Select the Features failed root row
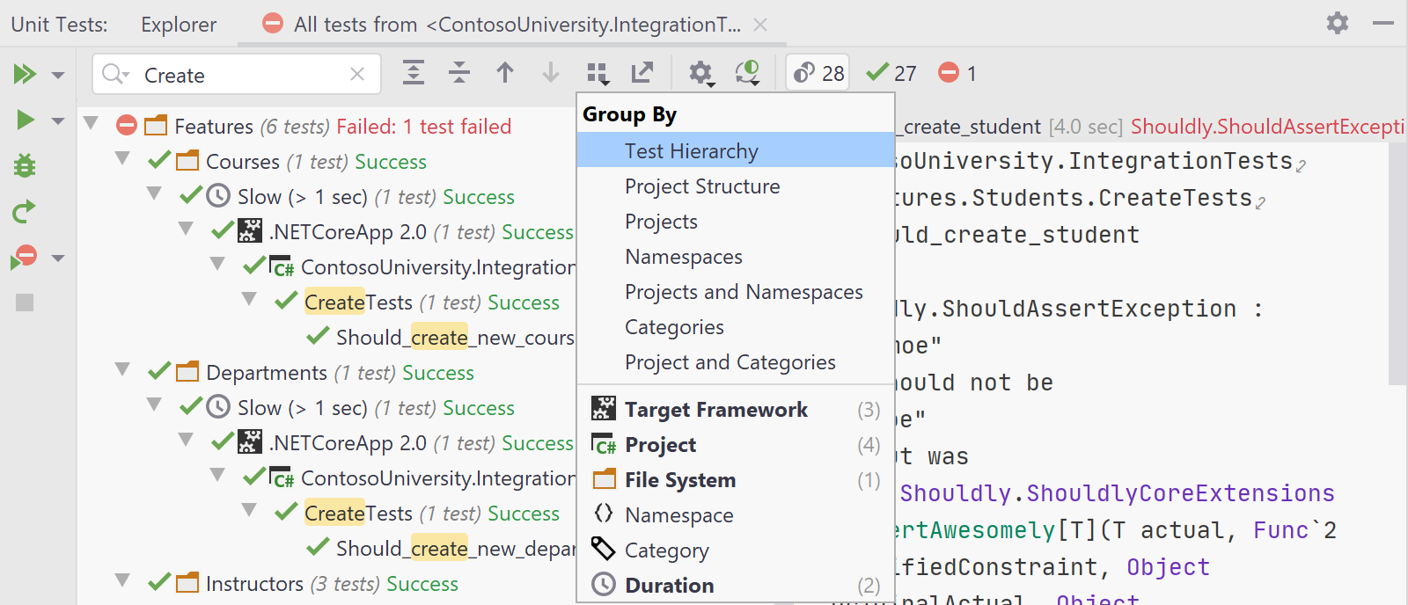This screenshot has height=605, width=1408. click(x=326, y=127)
